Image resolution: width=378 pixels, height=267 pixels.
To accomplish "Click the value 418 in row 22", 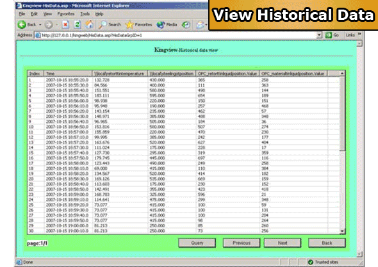I will tap(265, 189).
